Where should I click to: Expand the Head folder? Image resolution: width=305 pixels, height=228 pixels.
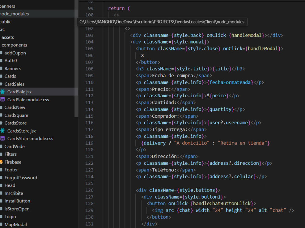tap(10, 185)
